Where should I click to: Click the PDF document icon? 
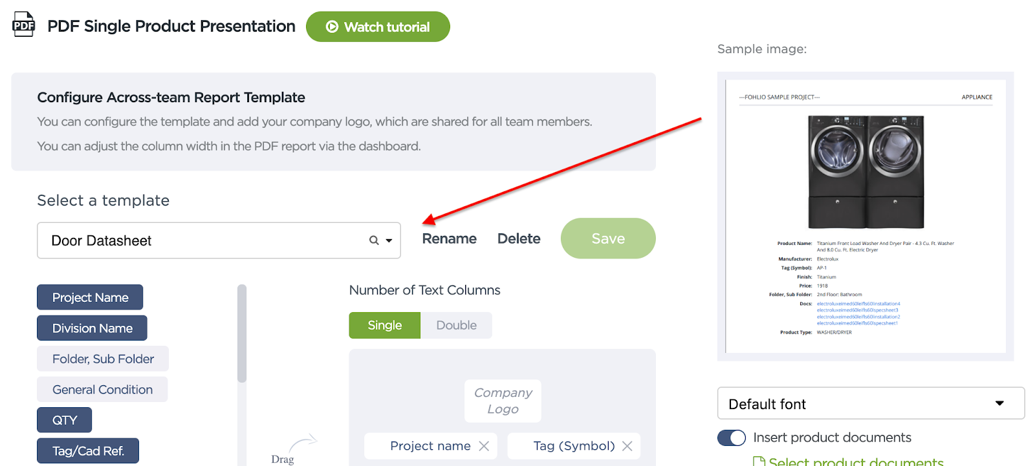pos(24,25)
